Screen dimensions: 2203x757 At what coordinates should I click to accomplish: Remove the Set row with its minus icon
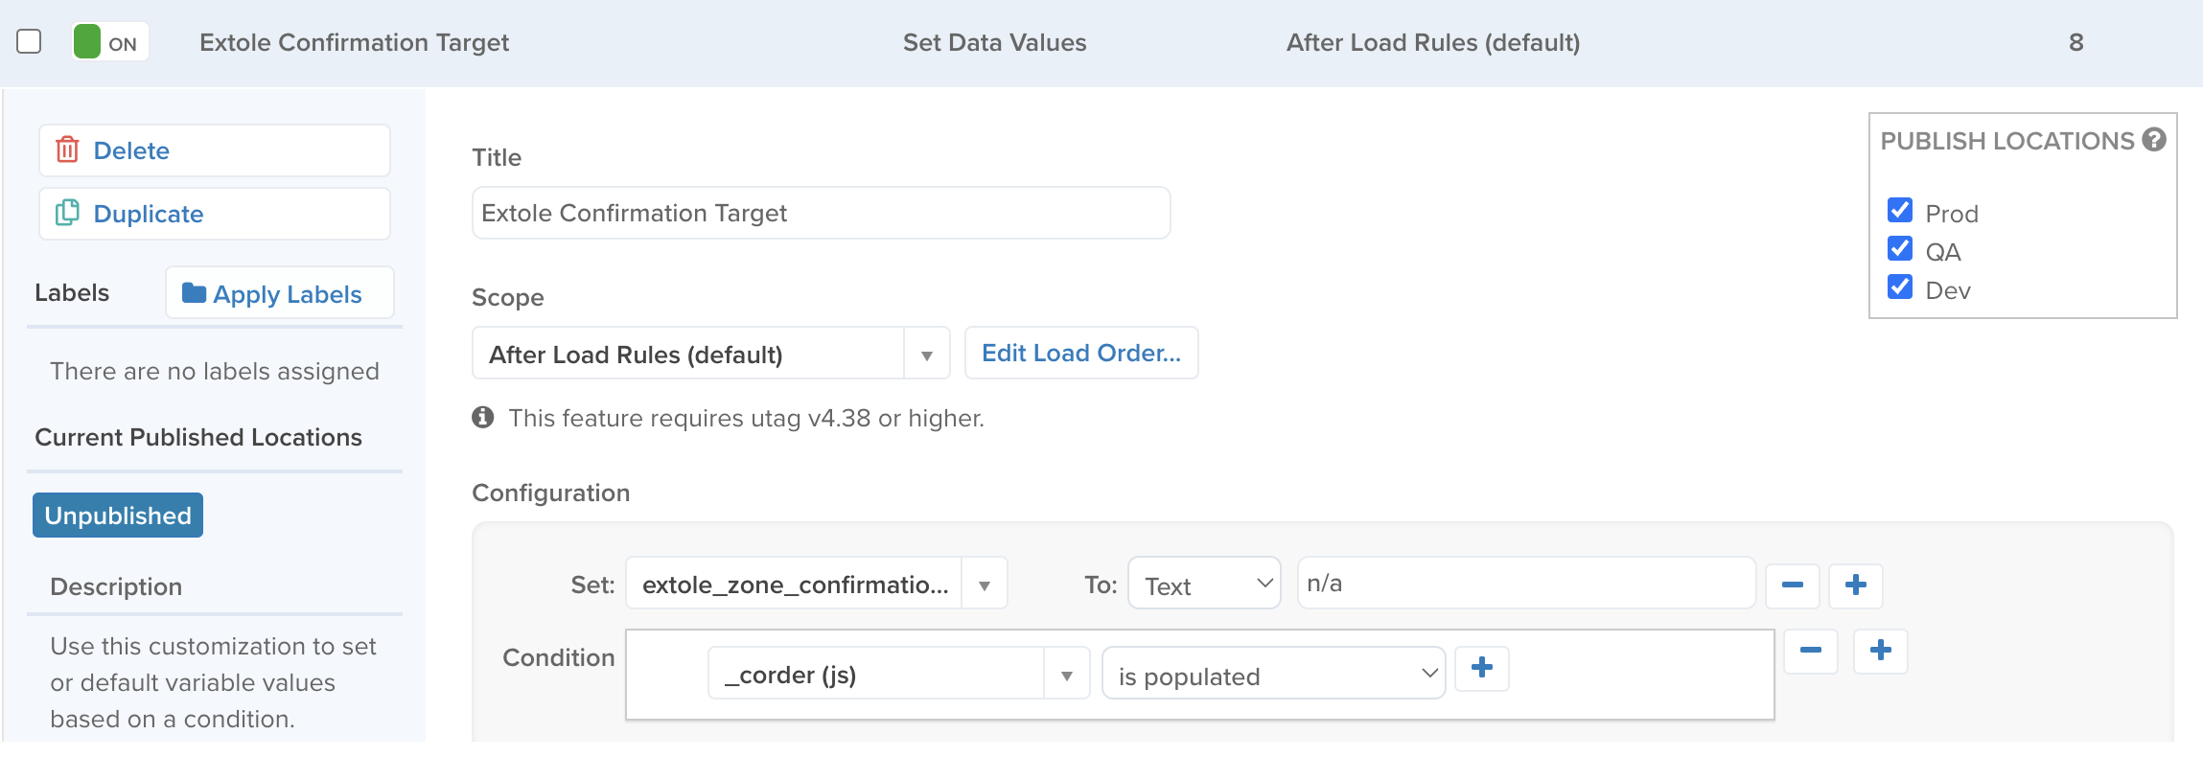[x=1793, y=585]
